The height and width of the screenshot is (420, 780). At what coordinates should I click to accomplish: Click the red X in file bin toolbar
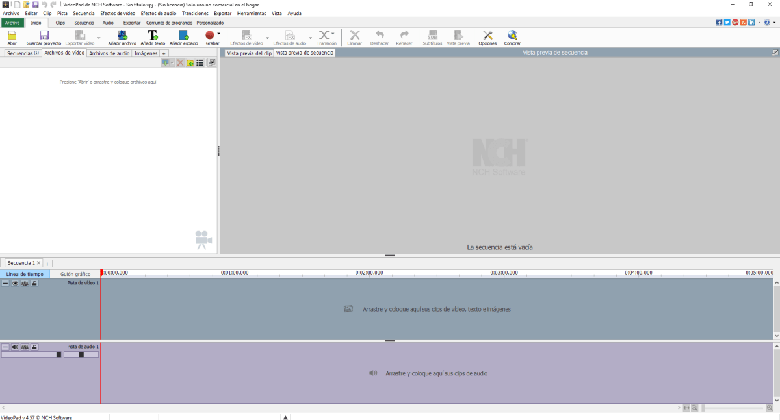(x=180, y=62)
